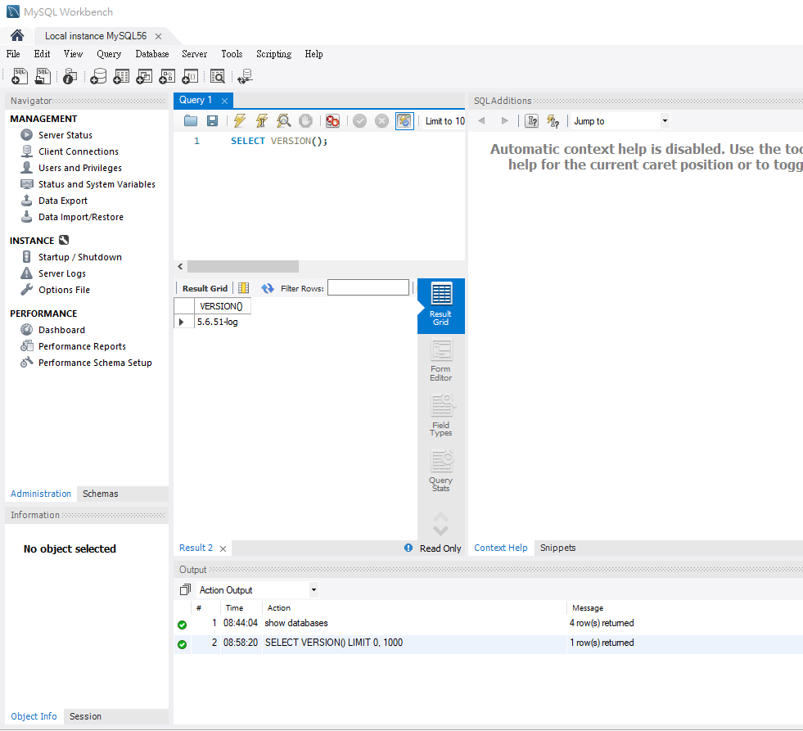Open the Server menu
The height and width of the screenshot is (731, 803).
pyautogui.click(x=195, y=54)
